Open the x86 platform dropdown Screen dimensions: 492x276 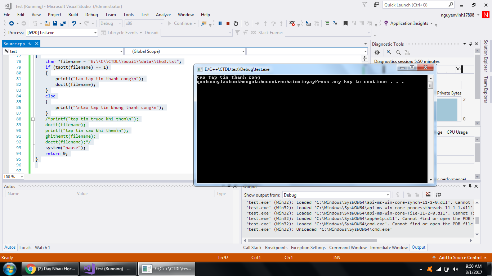point(144,23)
